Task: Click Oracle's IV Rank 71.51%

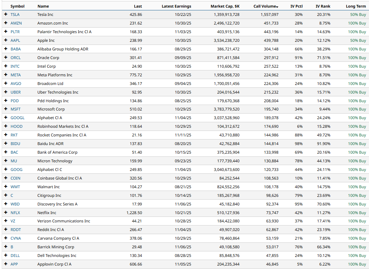Action: (324, 58)
